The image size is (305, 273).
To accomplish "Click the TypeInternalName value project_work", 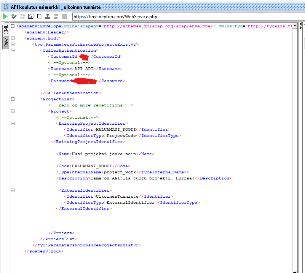I will [x=120, y=172].
